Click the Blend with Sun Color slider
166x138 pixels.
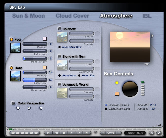(x=82, y=61)
